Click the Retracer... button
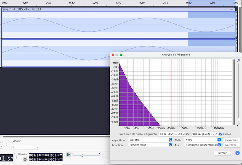The image size is (242, 165). [232, 145]
